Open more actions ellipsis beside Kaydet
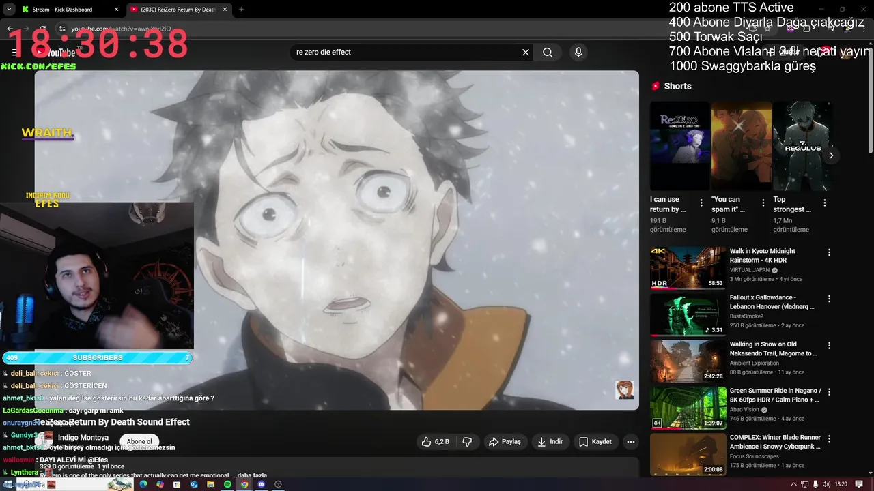Image resolution: width=874 pixels, height=491 pixels. (631, 442)
